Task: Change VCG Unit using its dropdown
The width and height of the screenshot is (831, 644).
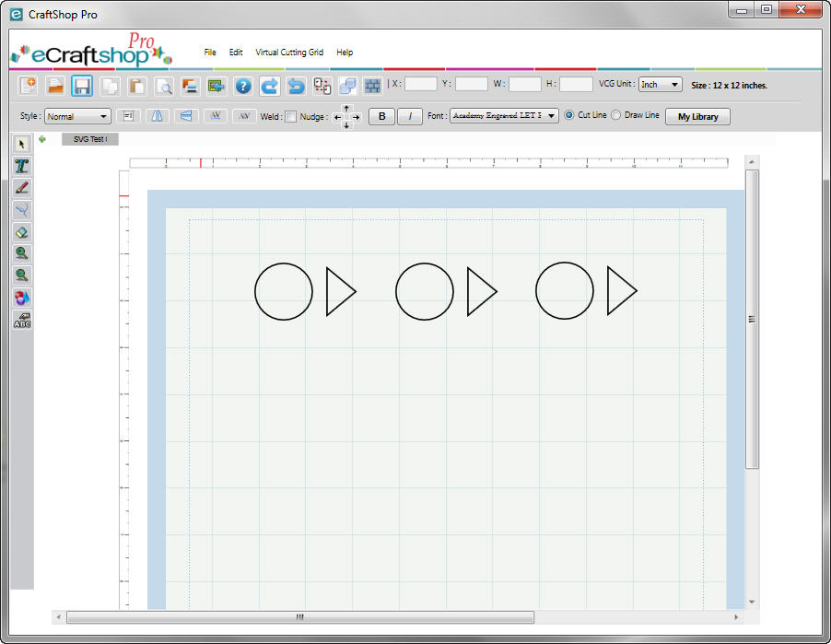Action: [x=660, y=84]
